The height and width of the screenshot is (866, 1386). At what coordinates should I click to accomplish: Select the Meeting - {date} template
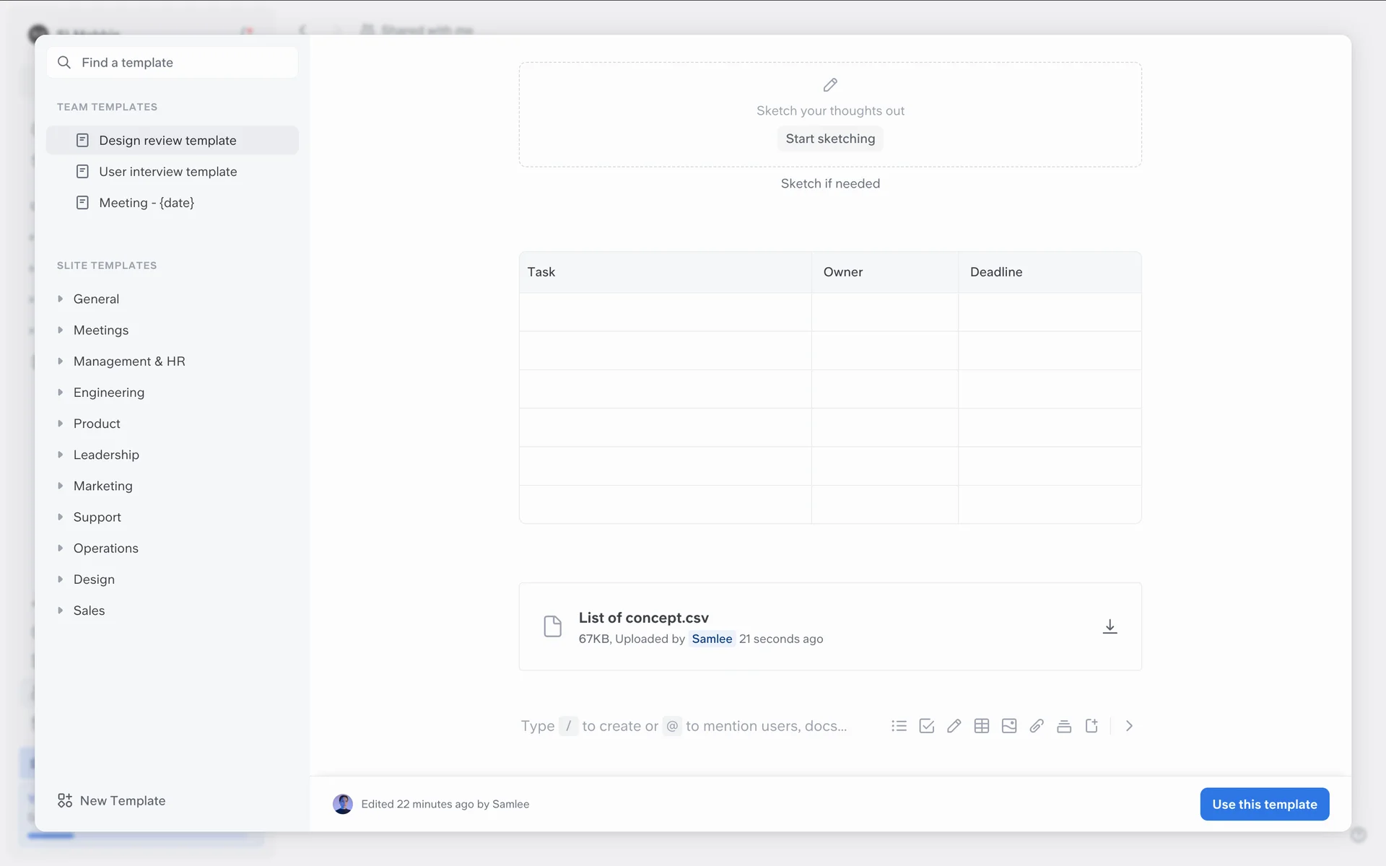147,203
